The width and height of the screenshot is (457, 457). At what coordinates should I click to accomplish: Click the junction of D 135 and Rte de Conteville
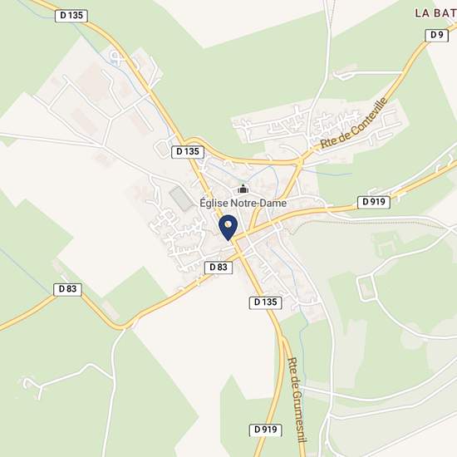pos(300,160)
